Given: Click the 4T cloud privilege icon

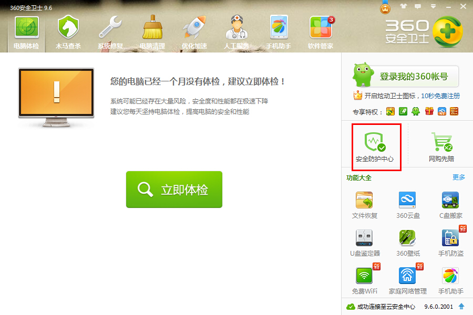Looking at the screenshot, I should point(441,111).
